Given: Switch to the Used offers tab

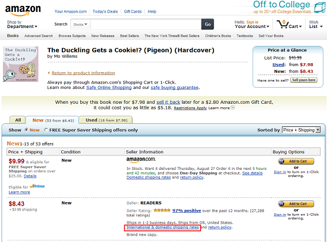Looking at the screenshot, I should click(106, 120).
